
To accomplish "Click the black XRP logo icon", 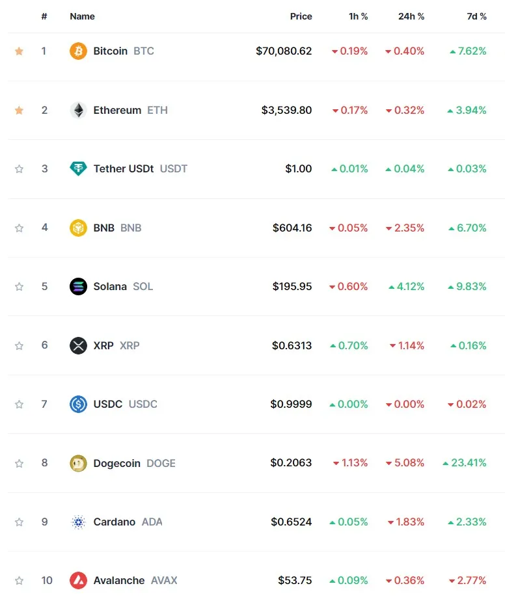I will [78, 346].
